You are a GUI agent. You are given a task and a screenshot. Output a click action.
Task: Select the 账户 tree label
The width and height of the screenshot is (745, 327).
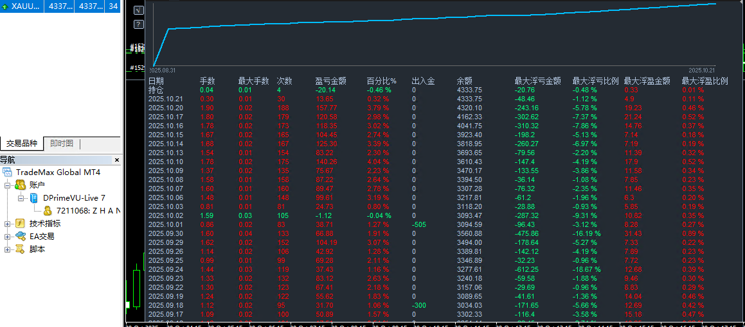point(37,185)
